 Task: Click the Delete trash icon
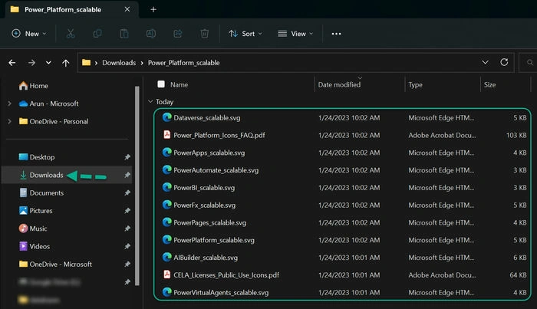coord(205,34)
